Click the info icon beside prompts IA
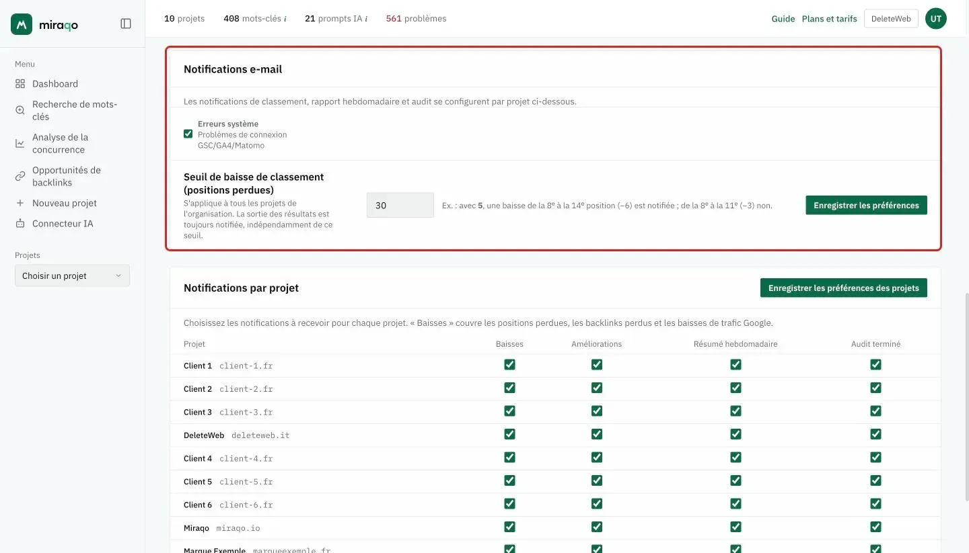 366,19
